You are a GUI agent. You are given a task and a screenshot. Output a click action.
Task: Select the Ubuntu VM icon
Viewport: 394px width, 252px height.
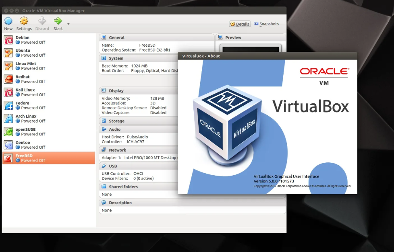(x=8, y=53)
